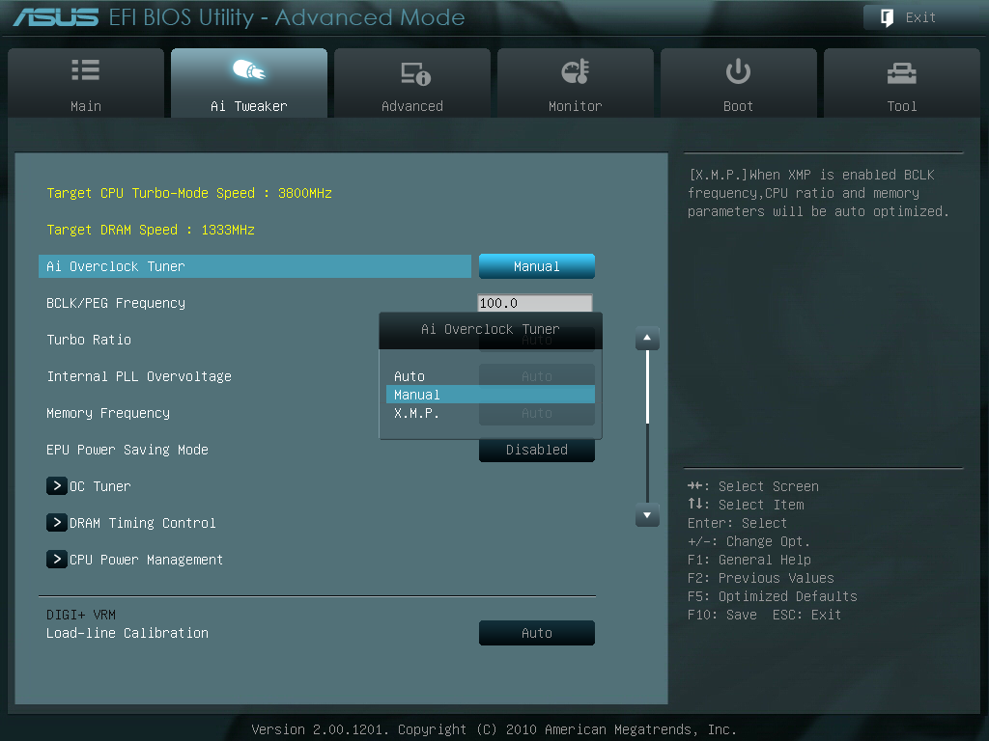Click the EFI BIOS Utility title text
The height and width of the screenshot is (741, 989).
point(287,17)
